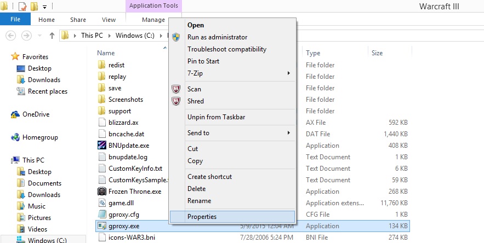This screenshot has width=484, height=243.
Task: Click the Recent places sidebar icon
Action: [21, 91]
